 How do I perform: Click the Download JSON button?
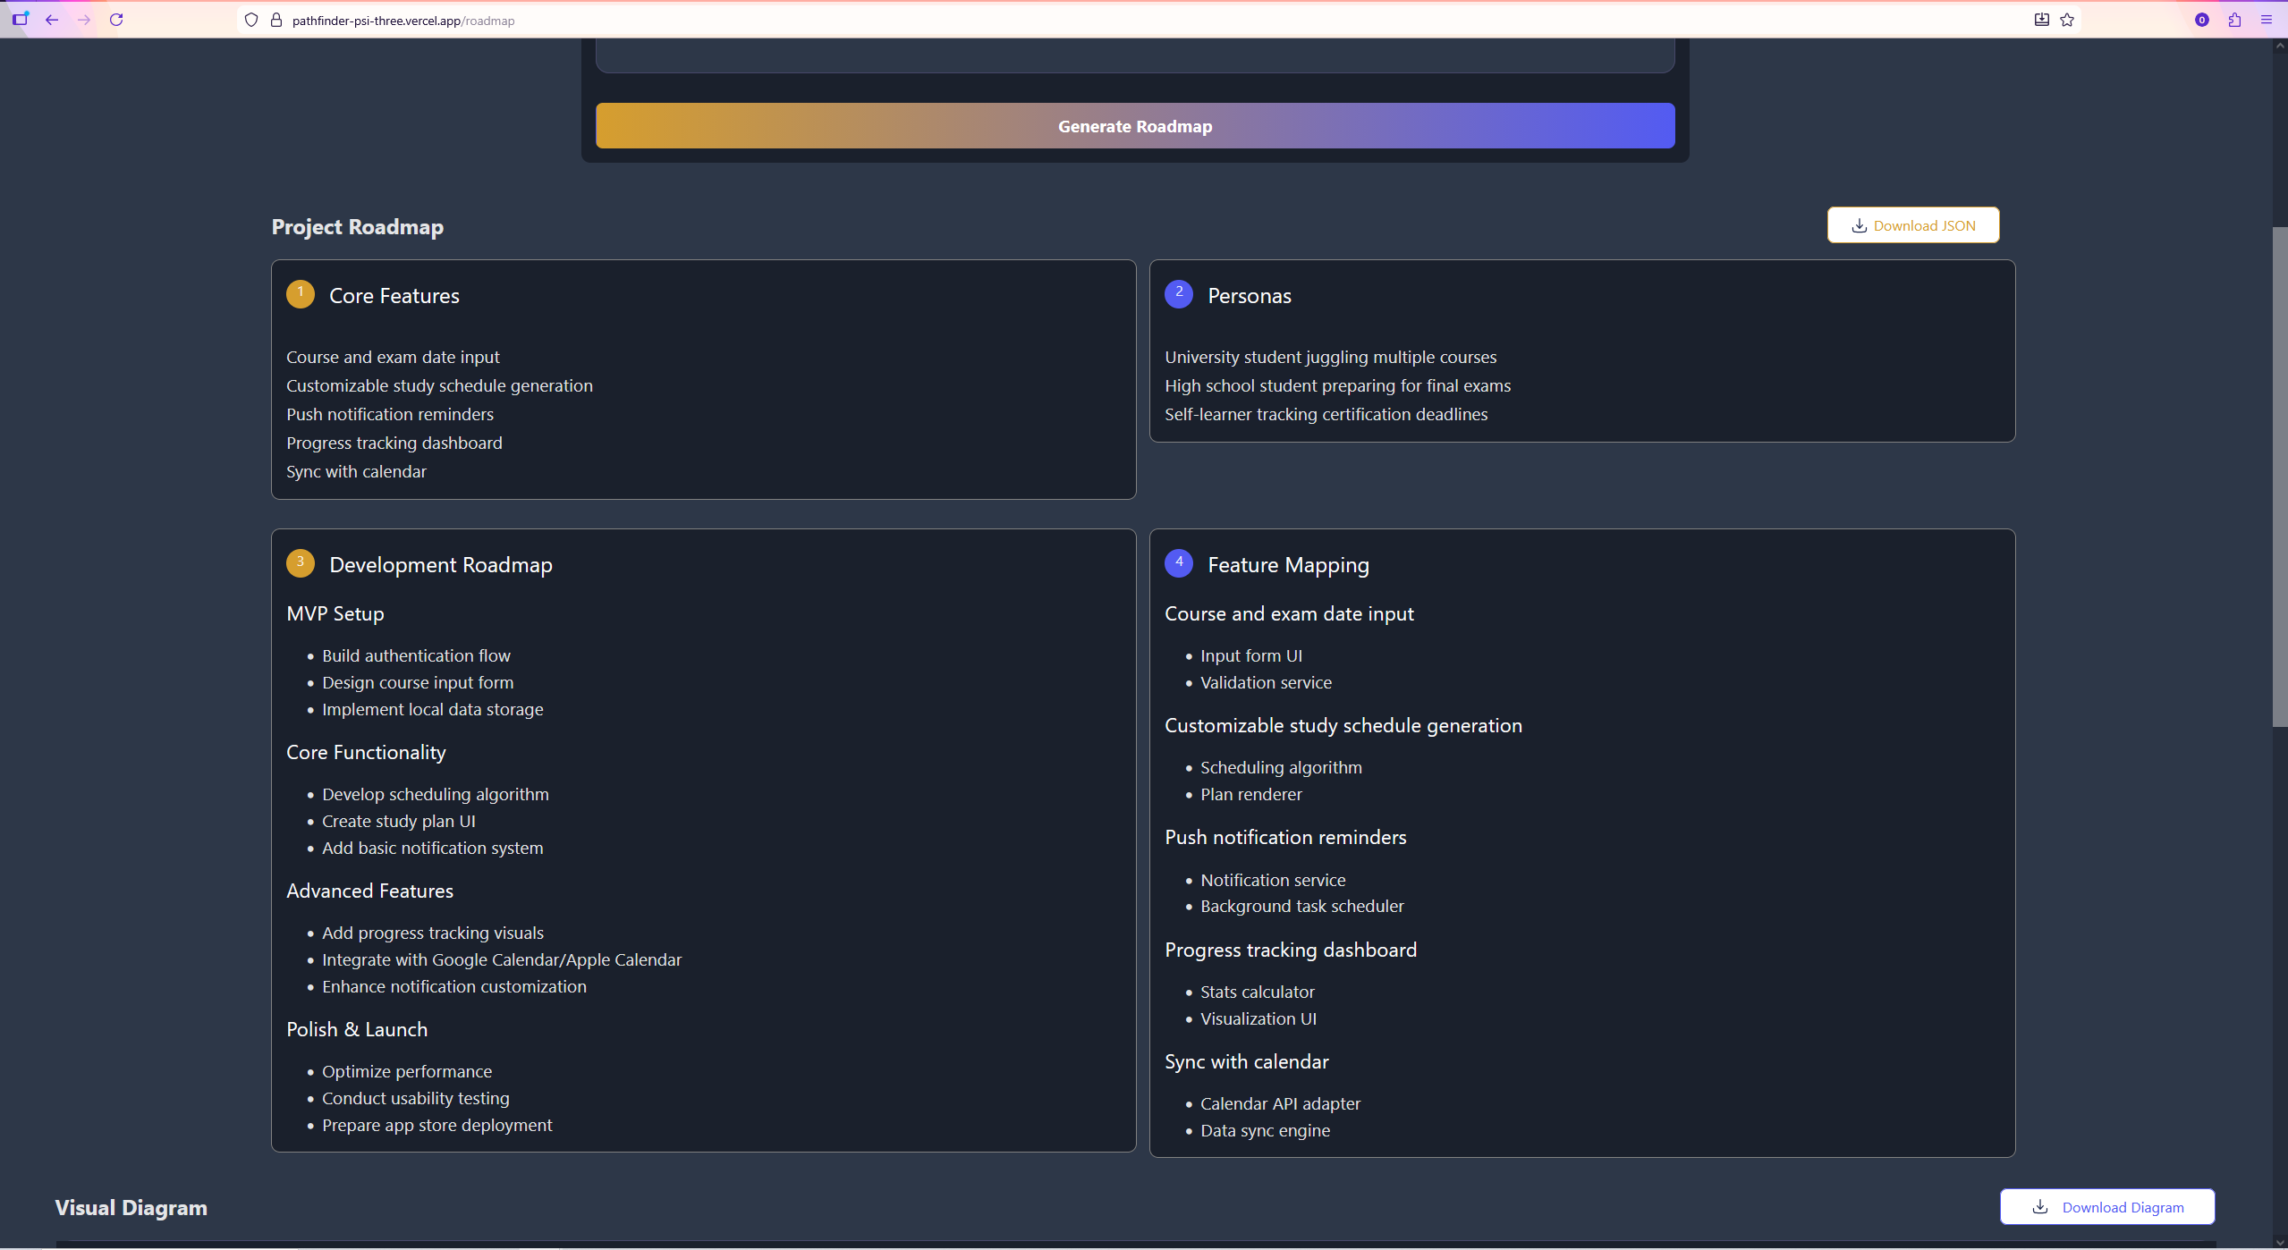1912,225
